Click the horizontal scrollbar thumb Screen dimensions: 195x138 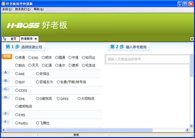click(x=79, y=130)
